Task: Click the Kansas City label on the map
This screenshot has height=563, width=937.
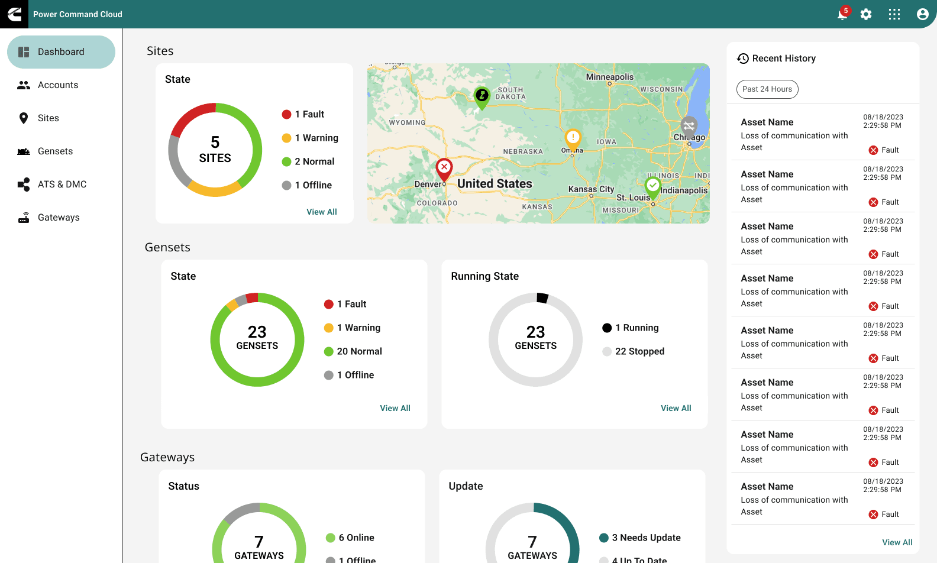Action: point(592,189)
